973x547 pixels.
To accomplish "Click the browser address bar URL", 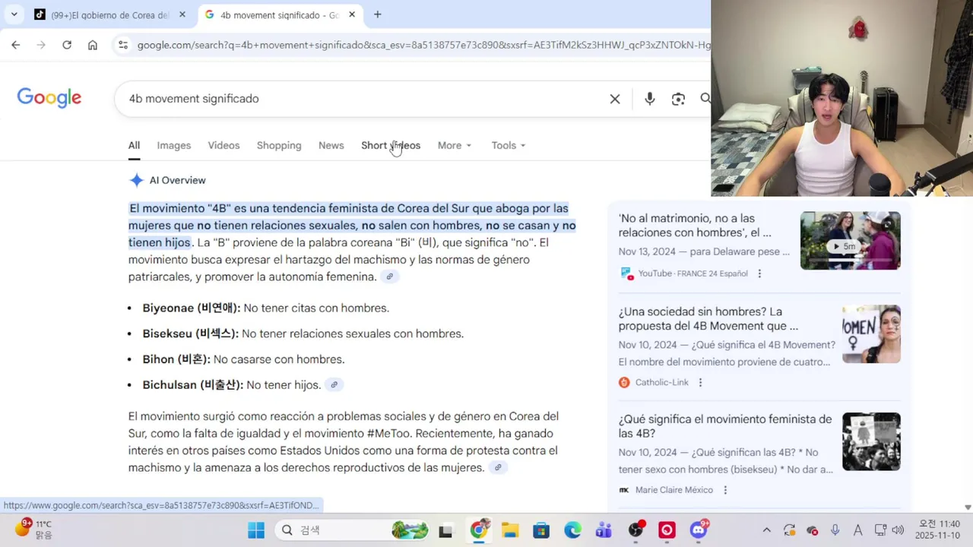I will [423, 45].
